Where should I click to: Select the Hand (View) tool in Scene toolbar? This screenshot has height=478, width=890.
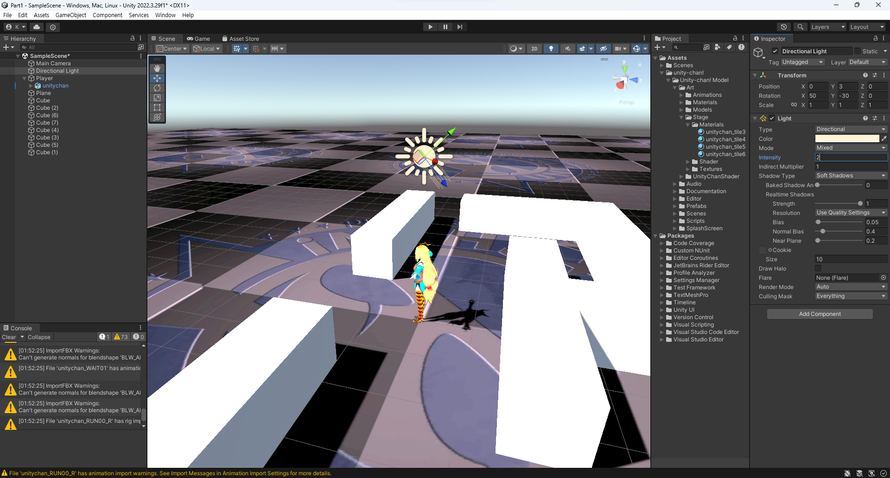pos(157,69)
